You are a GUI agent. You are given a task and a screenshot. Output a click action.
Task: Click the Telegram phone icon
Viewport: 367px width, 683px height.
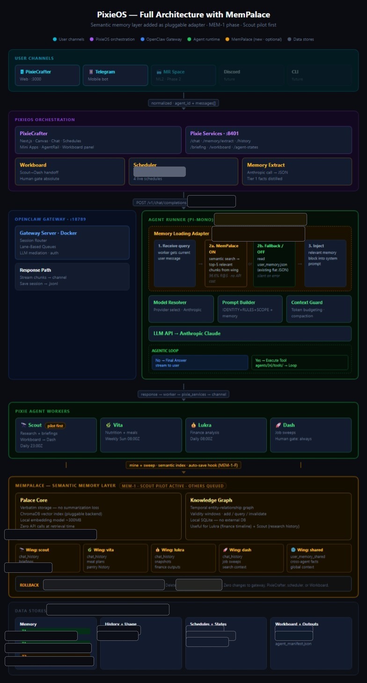(91, 72)
